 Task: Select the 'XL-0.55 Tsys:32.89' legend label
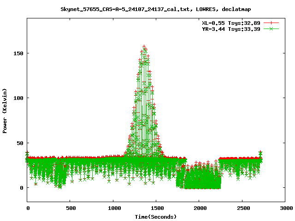coord(231,23)
